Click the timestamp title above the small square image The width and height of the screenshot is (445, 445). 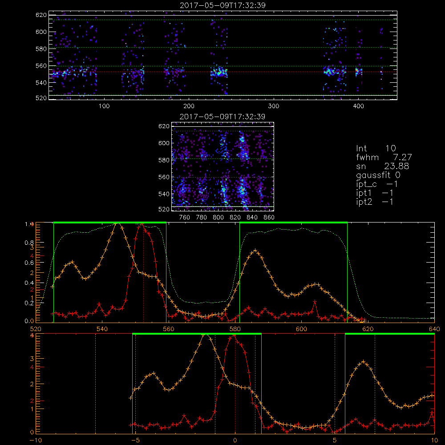coord(222,117)
